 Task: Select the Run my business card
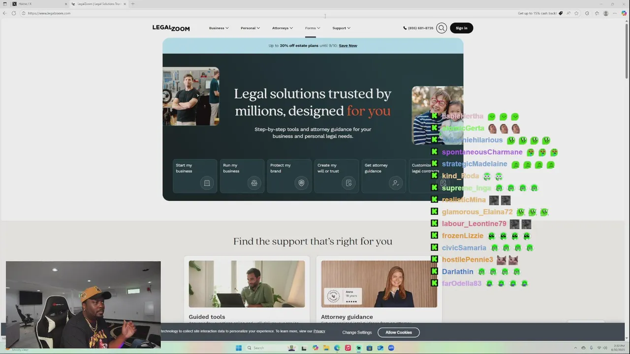click(242, 176)
